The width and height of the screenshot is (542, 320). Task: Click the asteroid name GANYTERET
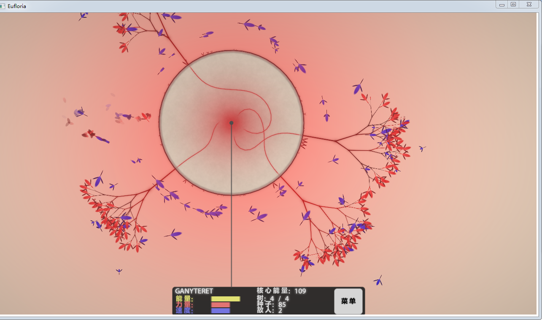194,291
